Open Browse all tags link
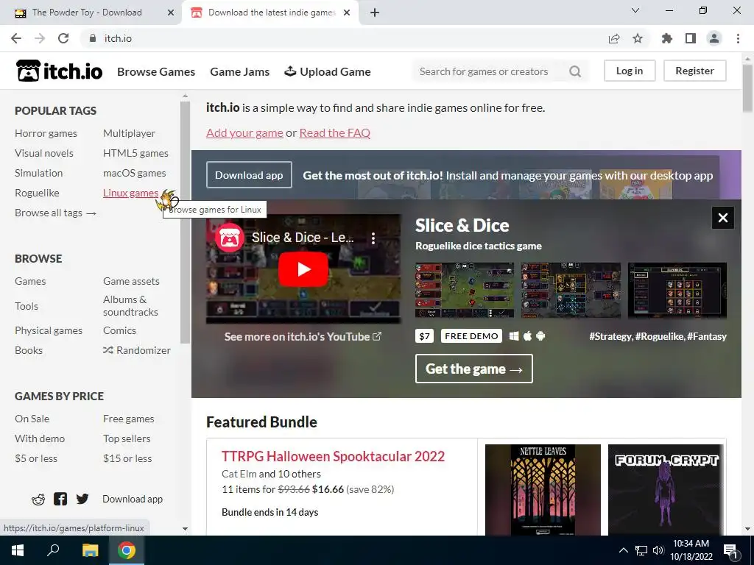This screenshot has width=754, height=565. pyautogui.click(x=56, y=213)
